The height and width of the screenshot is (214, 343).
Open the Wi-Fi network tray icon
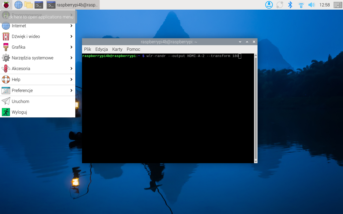click(x=301, y=5)
